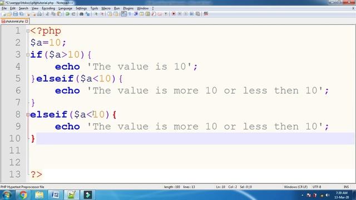The width and height of the screenshot is (356, 200).
Task: Click the Stop Recording macro icon
Action: pos(180,14)
